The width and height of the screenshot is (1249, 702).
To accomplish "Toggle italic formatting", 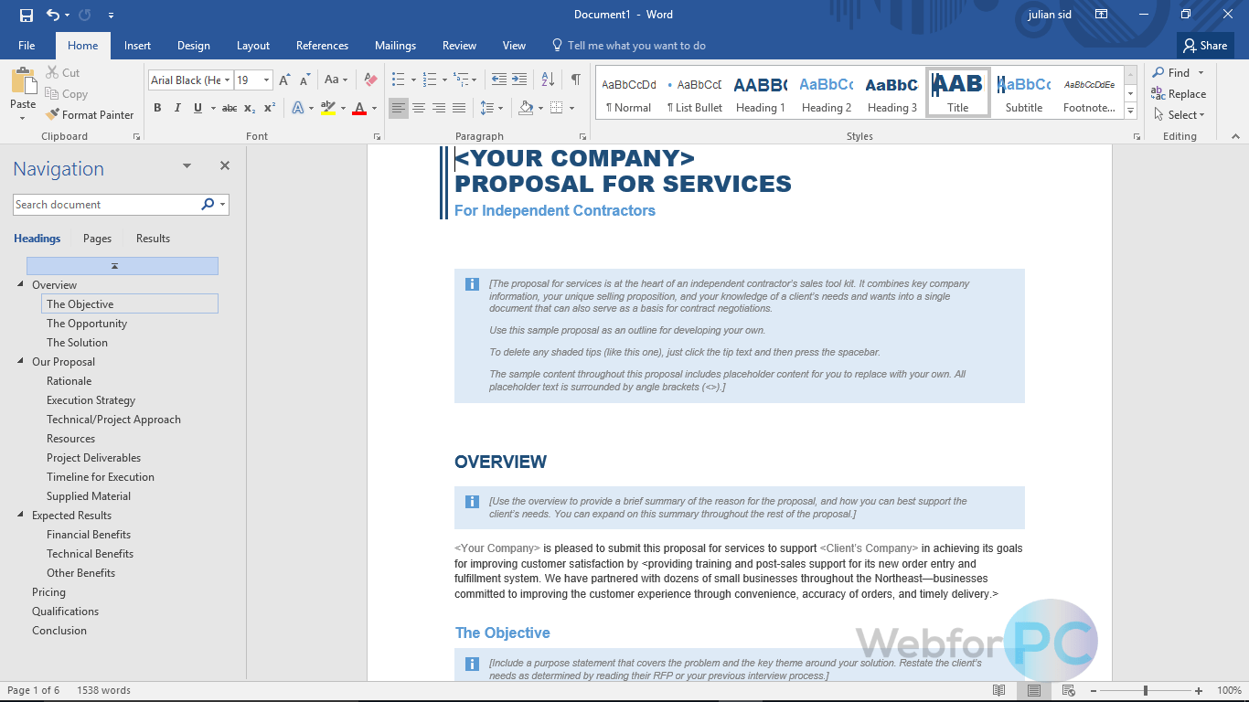I will point(177,108).
